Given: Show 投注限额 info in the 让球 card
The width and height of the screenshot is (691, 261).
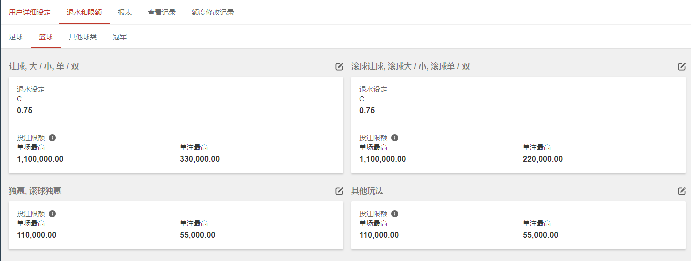Looking at the screenshot, I should (52, 138).
